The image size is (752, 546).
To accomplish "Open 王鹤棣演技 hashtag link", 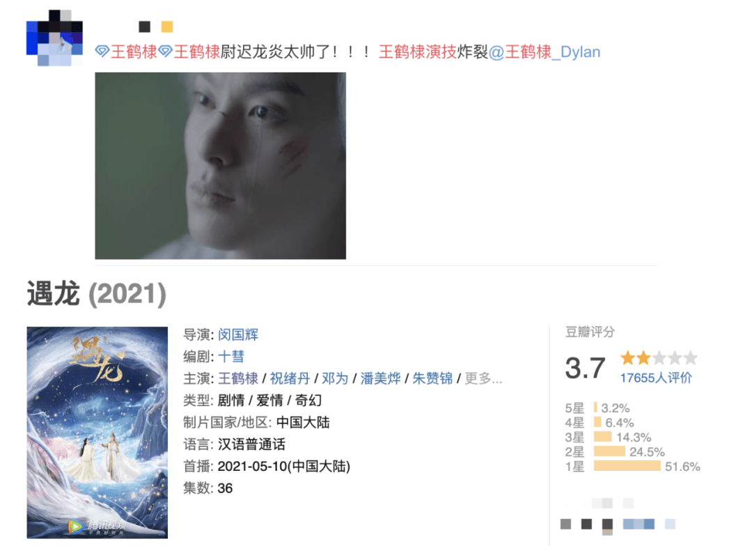I will coord(417,52).
